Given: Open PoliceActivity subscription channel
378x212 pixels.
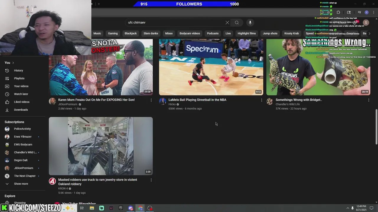Looking at the screenshot, I should (23, 129).
